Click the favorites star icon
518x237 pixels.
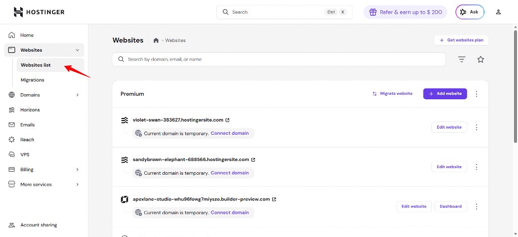point(481,59)
